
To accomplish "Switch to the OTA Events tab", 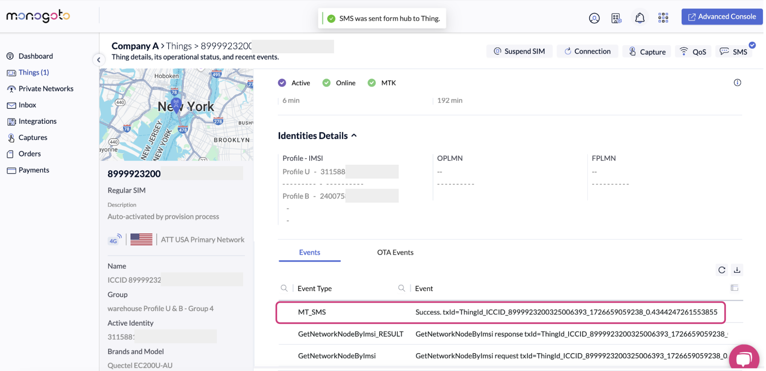I will pos(395,252).
